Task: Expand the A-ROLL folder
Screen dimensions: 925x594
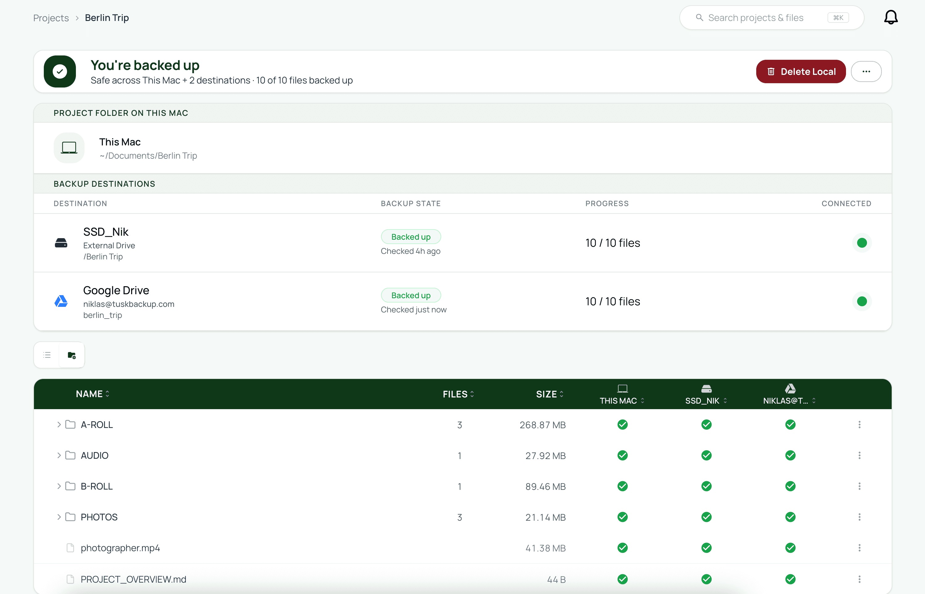Action: click(x=59, y=425)
